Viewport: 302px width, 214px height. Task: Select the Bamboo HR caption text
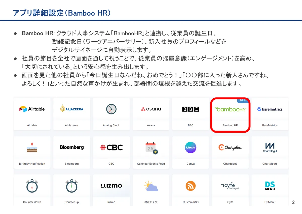click(x=230, y=125)
